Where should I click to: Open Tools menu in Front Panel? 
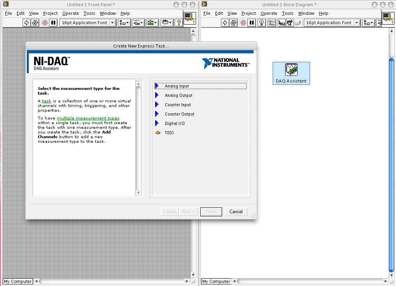[x=89, y=13]
